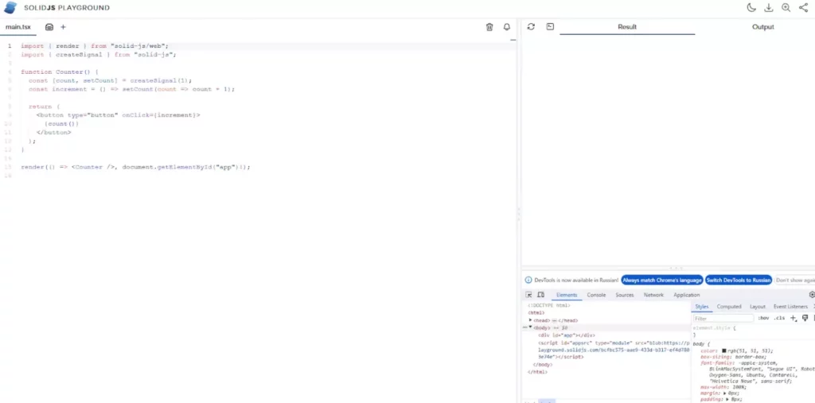Click the import createSignal code line
This screenshot has width=815, height=403.
99,55
